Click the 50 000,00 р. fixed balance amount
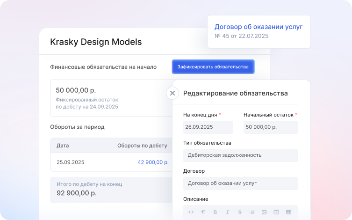This screenshot has width=352, height=220. [76, 90]
